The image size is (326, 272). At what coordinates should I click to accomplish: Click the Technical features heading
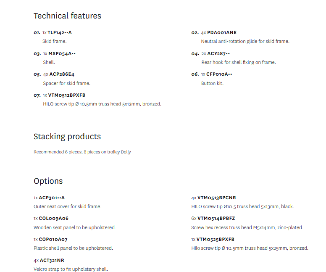click(x=67, y=16)
